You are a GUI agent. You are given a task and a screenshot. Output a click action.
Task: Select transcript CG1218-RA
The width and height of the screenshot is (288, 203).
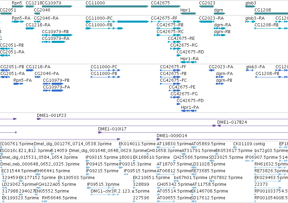tap(30, 28)
